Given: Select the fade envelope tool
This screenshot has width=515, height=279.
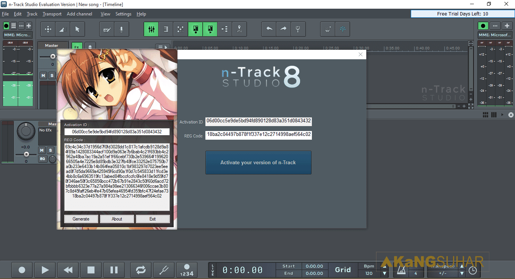Looking at the screenshot, I should pyautogui.click(x=63, y=29).
